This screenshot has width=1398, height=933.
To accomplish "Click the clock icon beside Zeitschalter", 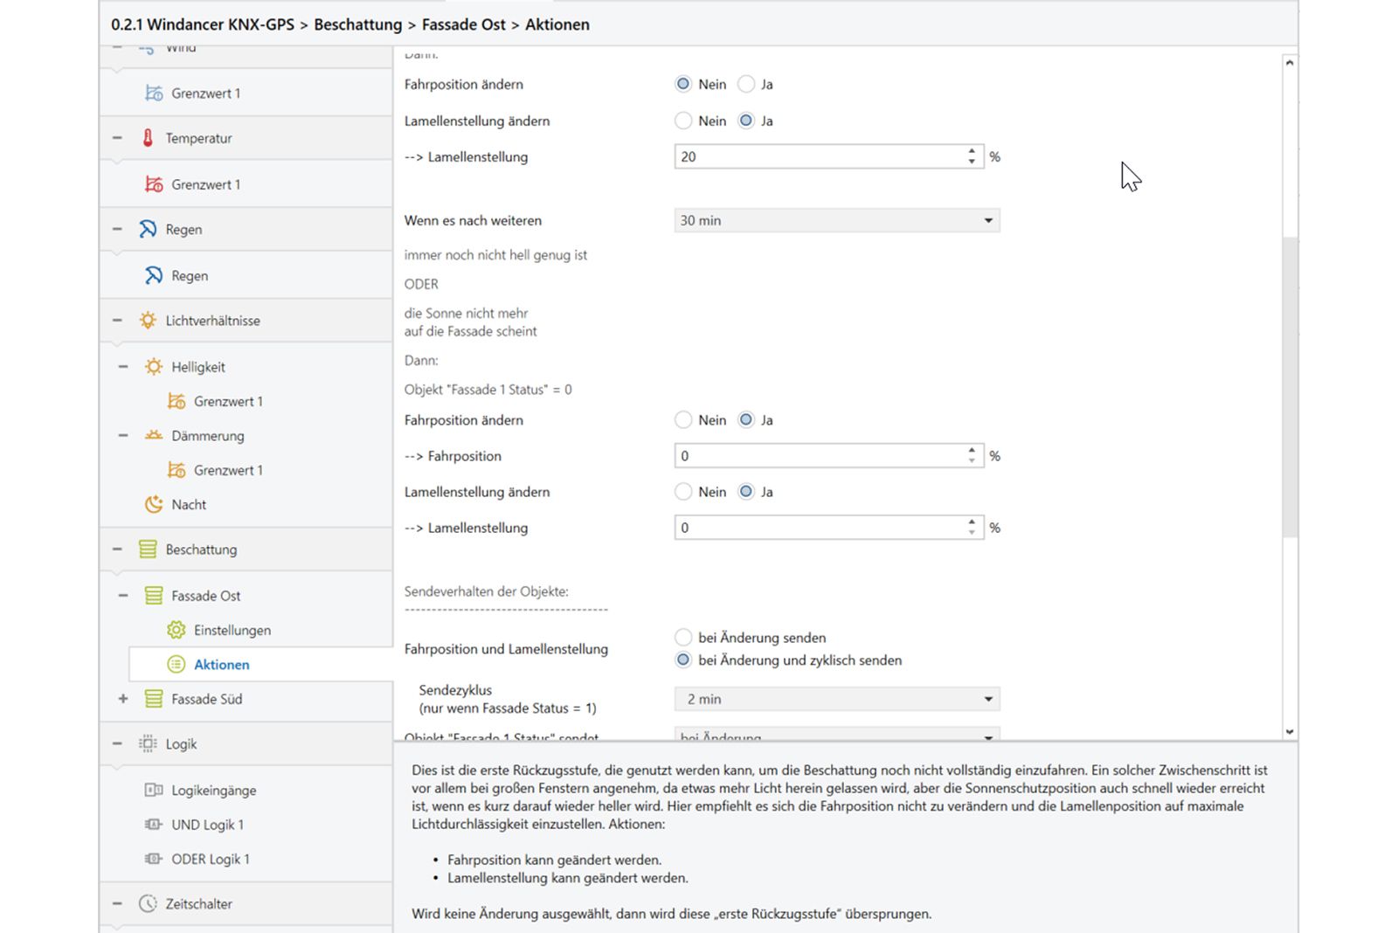I will 148,903.
